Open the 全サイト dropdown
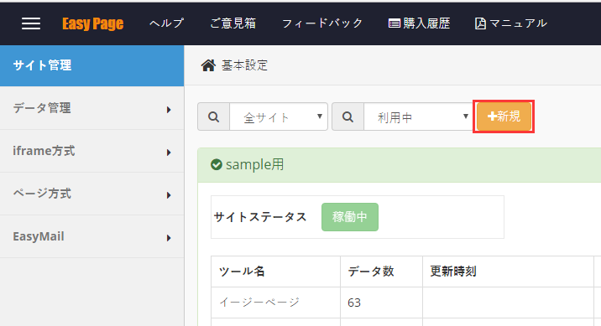The width and height of the screenshot is (601, 326). coord(279,116)
